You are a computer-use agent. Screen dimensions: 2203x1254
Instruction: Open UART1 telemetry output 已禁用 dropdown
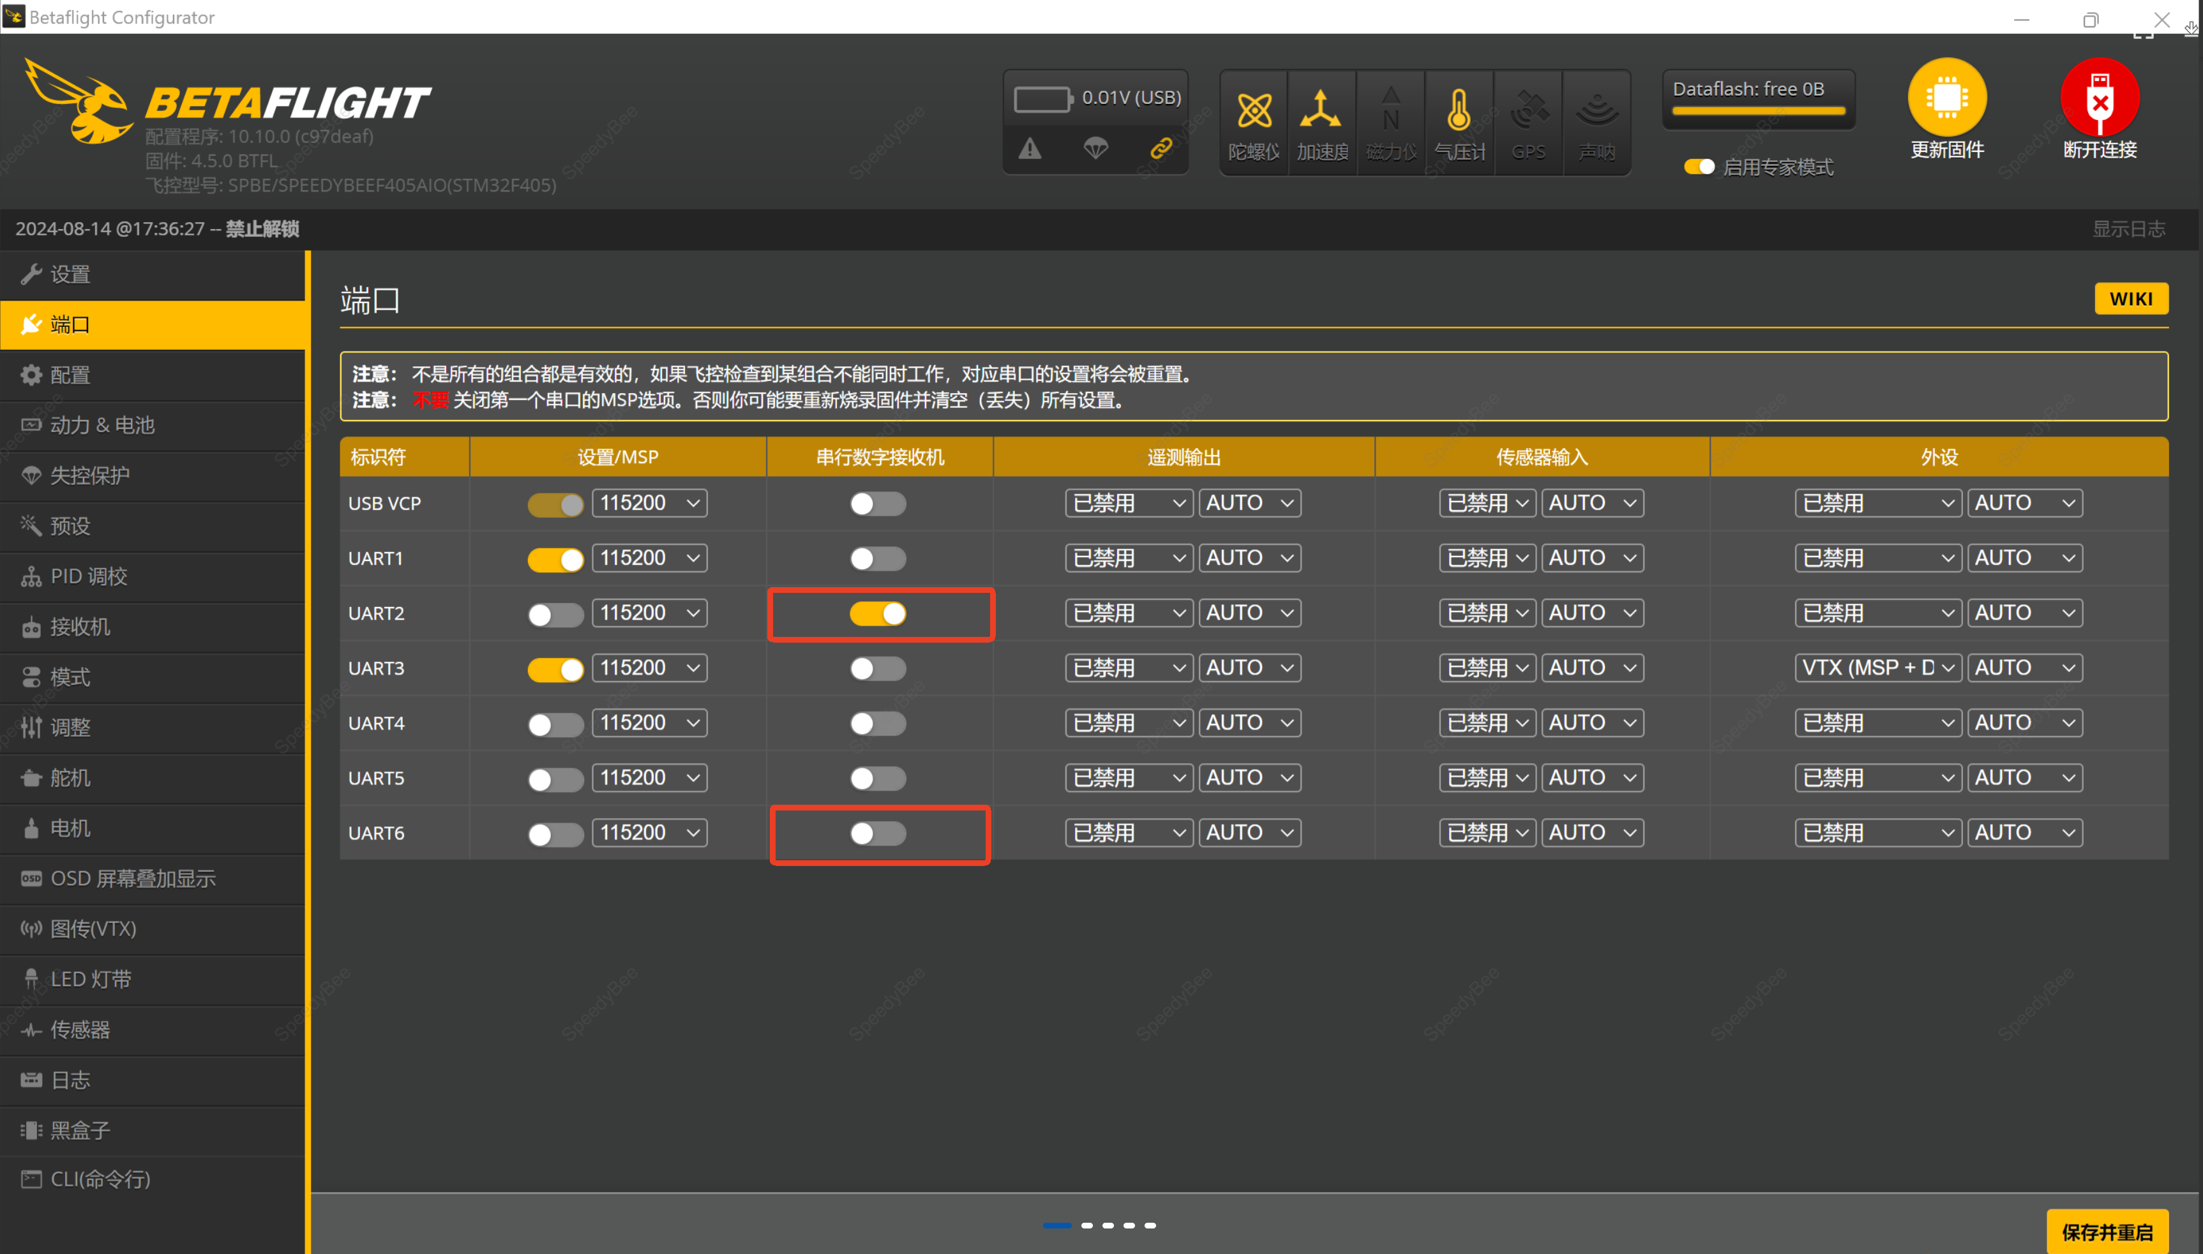pos(1129,558)
